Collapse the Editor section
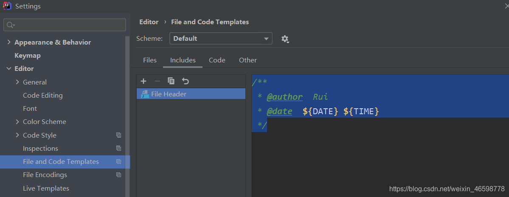Viewport: 509px width, 197px height. coord(8,69)
